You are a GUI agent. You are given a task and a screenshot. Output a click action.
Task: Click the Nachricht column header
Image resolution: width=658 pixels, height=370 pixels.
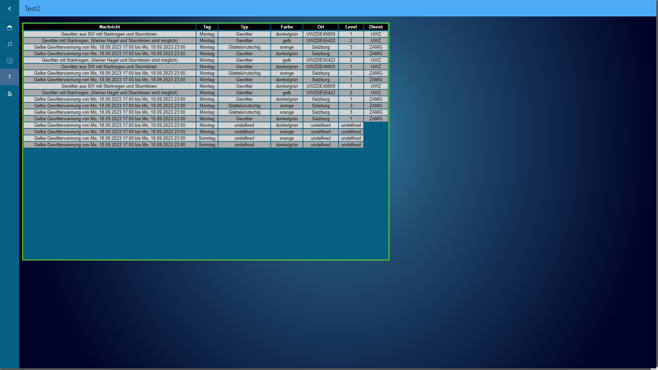[110, 27]
